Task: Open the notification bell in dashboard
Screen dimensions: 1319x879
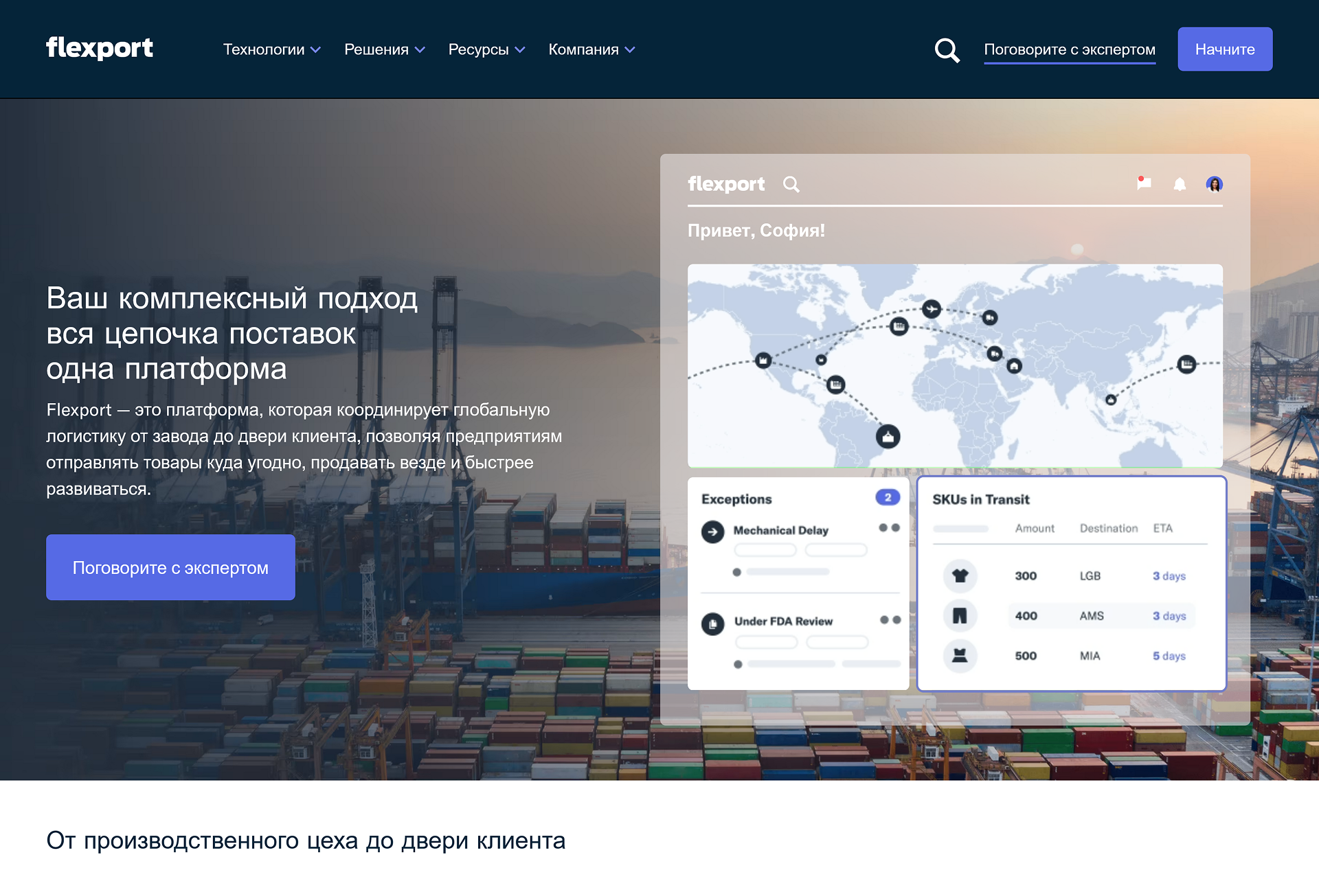Action: (1180, 184)
